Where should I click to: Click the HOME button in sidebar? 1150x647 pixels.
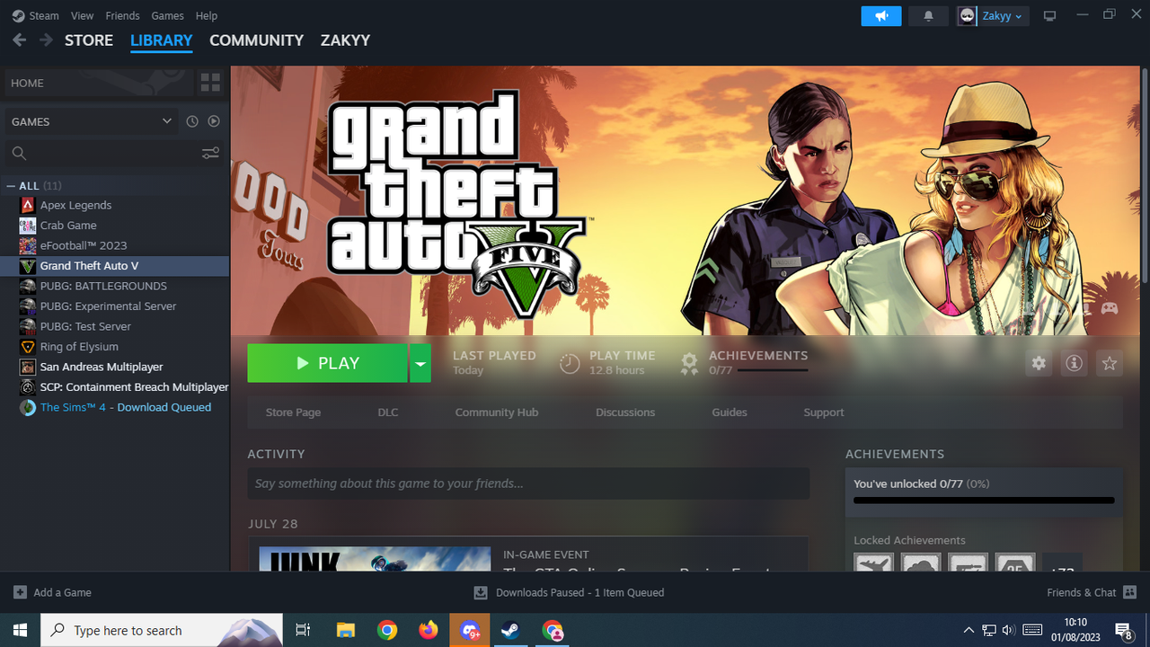98,83
